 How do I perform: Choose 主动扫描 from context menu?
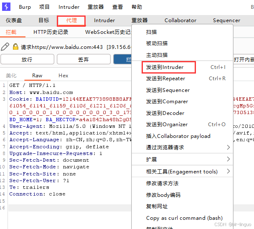182,55
